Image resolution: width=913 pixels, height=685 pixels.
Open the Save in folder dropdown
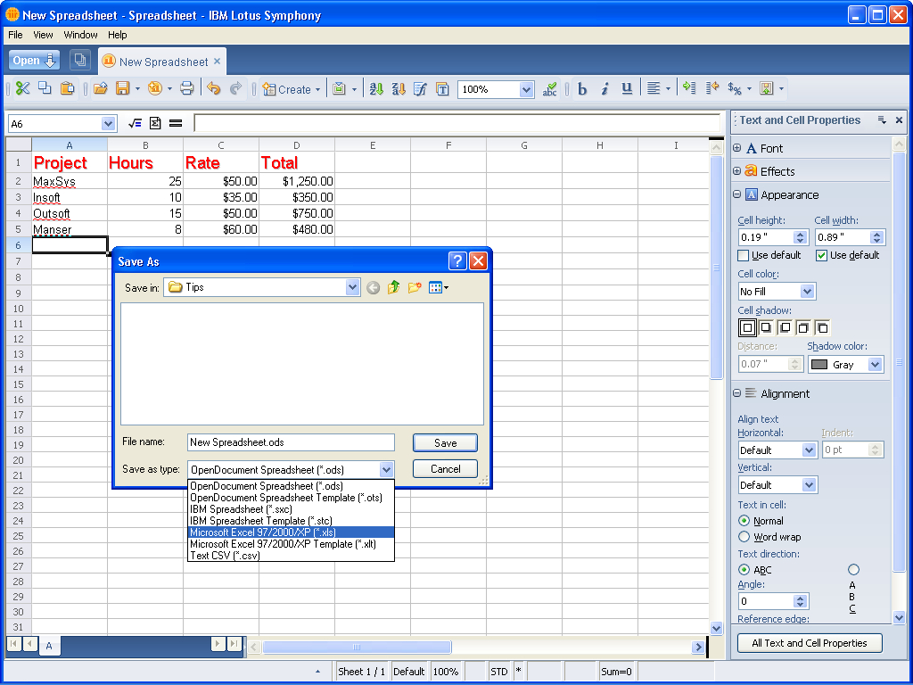point(352,287)
